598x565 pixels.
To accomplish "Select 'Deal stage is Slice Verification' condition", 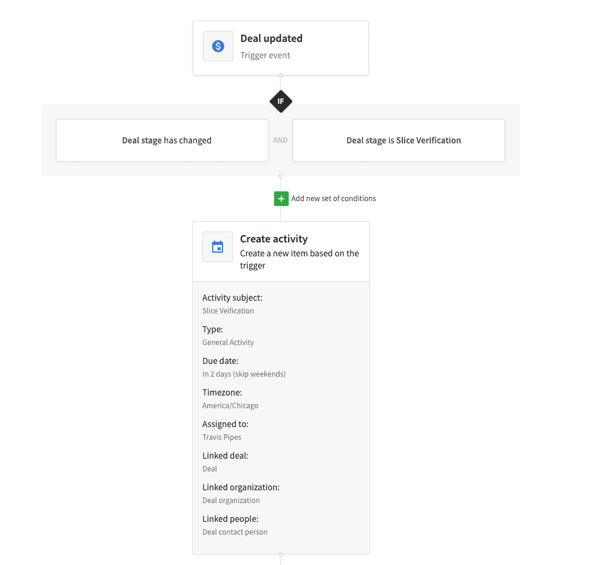I will [x=399, y=140].
